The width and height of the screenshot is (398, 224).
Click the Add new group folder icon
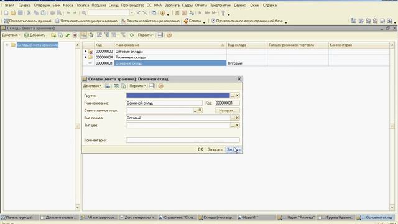53,35
